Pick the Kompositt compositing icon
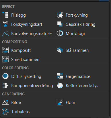 [5, 50]
